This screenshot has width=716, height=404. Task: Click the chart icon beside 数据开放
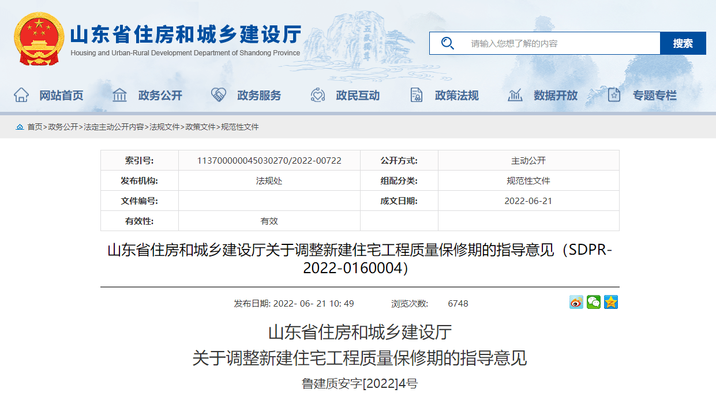pyautogui.click(x=515, y=95)
